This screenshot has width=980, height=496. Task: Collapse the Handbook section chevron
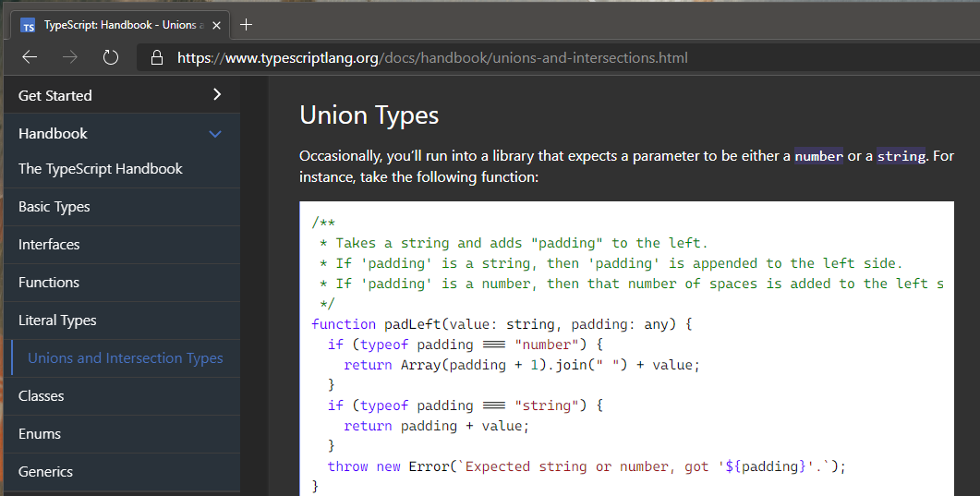pyautogui.click(x=215, y=134)
